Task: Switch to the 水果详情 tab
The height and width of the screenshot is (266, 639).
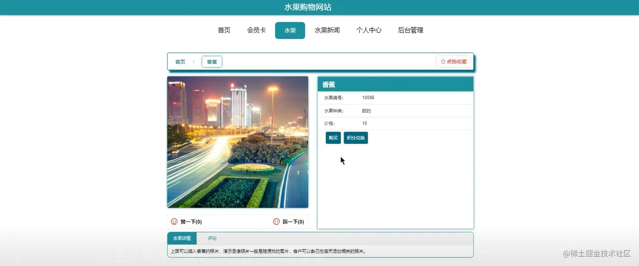Action: click(182, 239)
